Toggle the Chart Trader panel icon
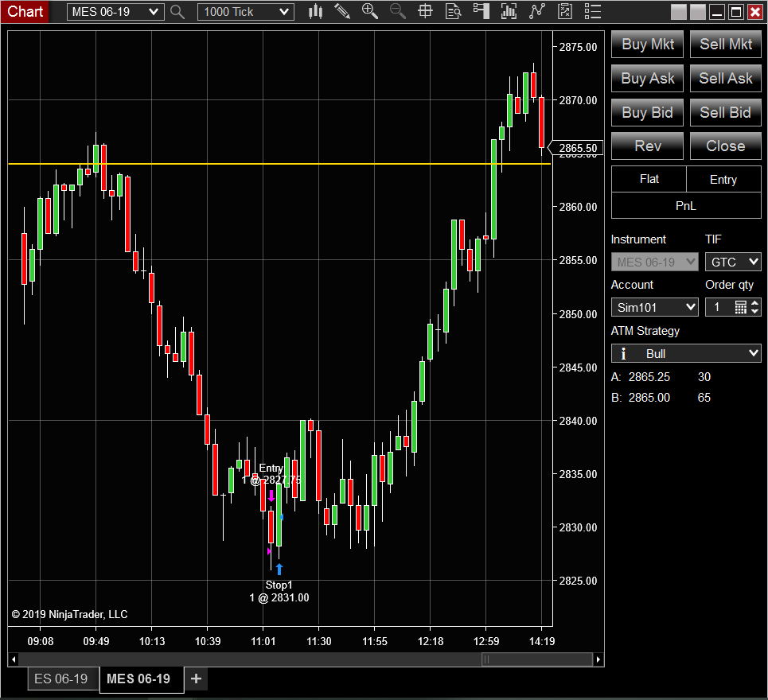This screenshot has width=768, height=700. coord(481,12)
